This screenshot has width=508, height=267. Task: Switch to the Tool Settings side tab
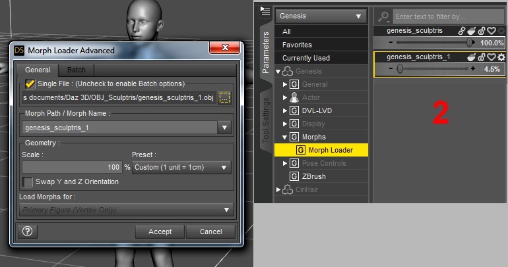(266, 120)
